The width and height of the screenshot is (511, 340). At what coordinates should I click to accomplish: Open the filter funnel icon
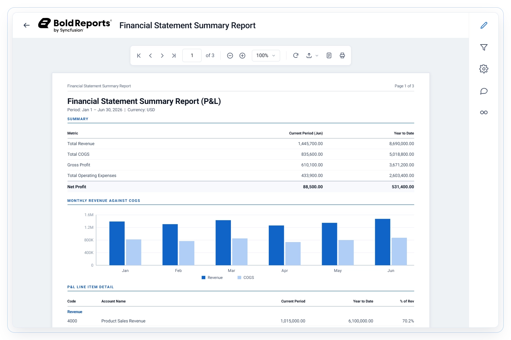[x=484, y=47]
